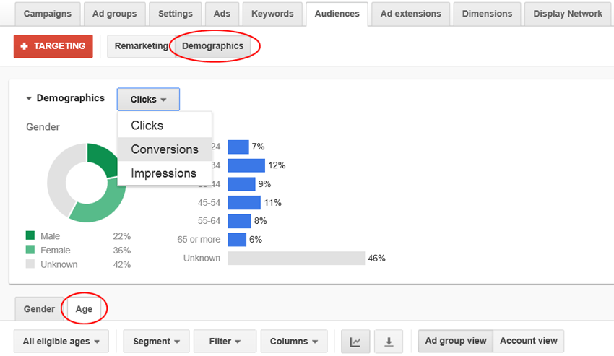Expand the Segment dropdown

(156, 342)
